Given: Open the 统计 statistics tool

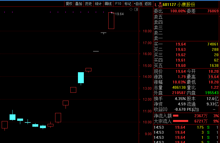Looking at the screenshot, I should [x=98, y=4].
